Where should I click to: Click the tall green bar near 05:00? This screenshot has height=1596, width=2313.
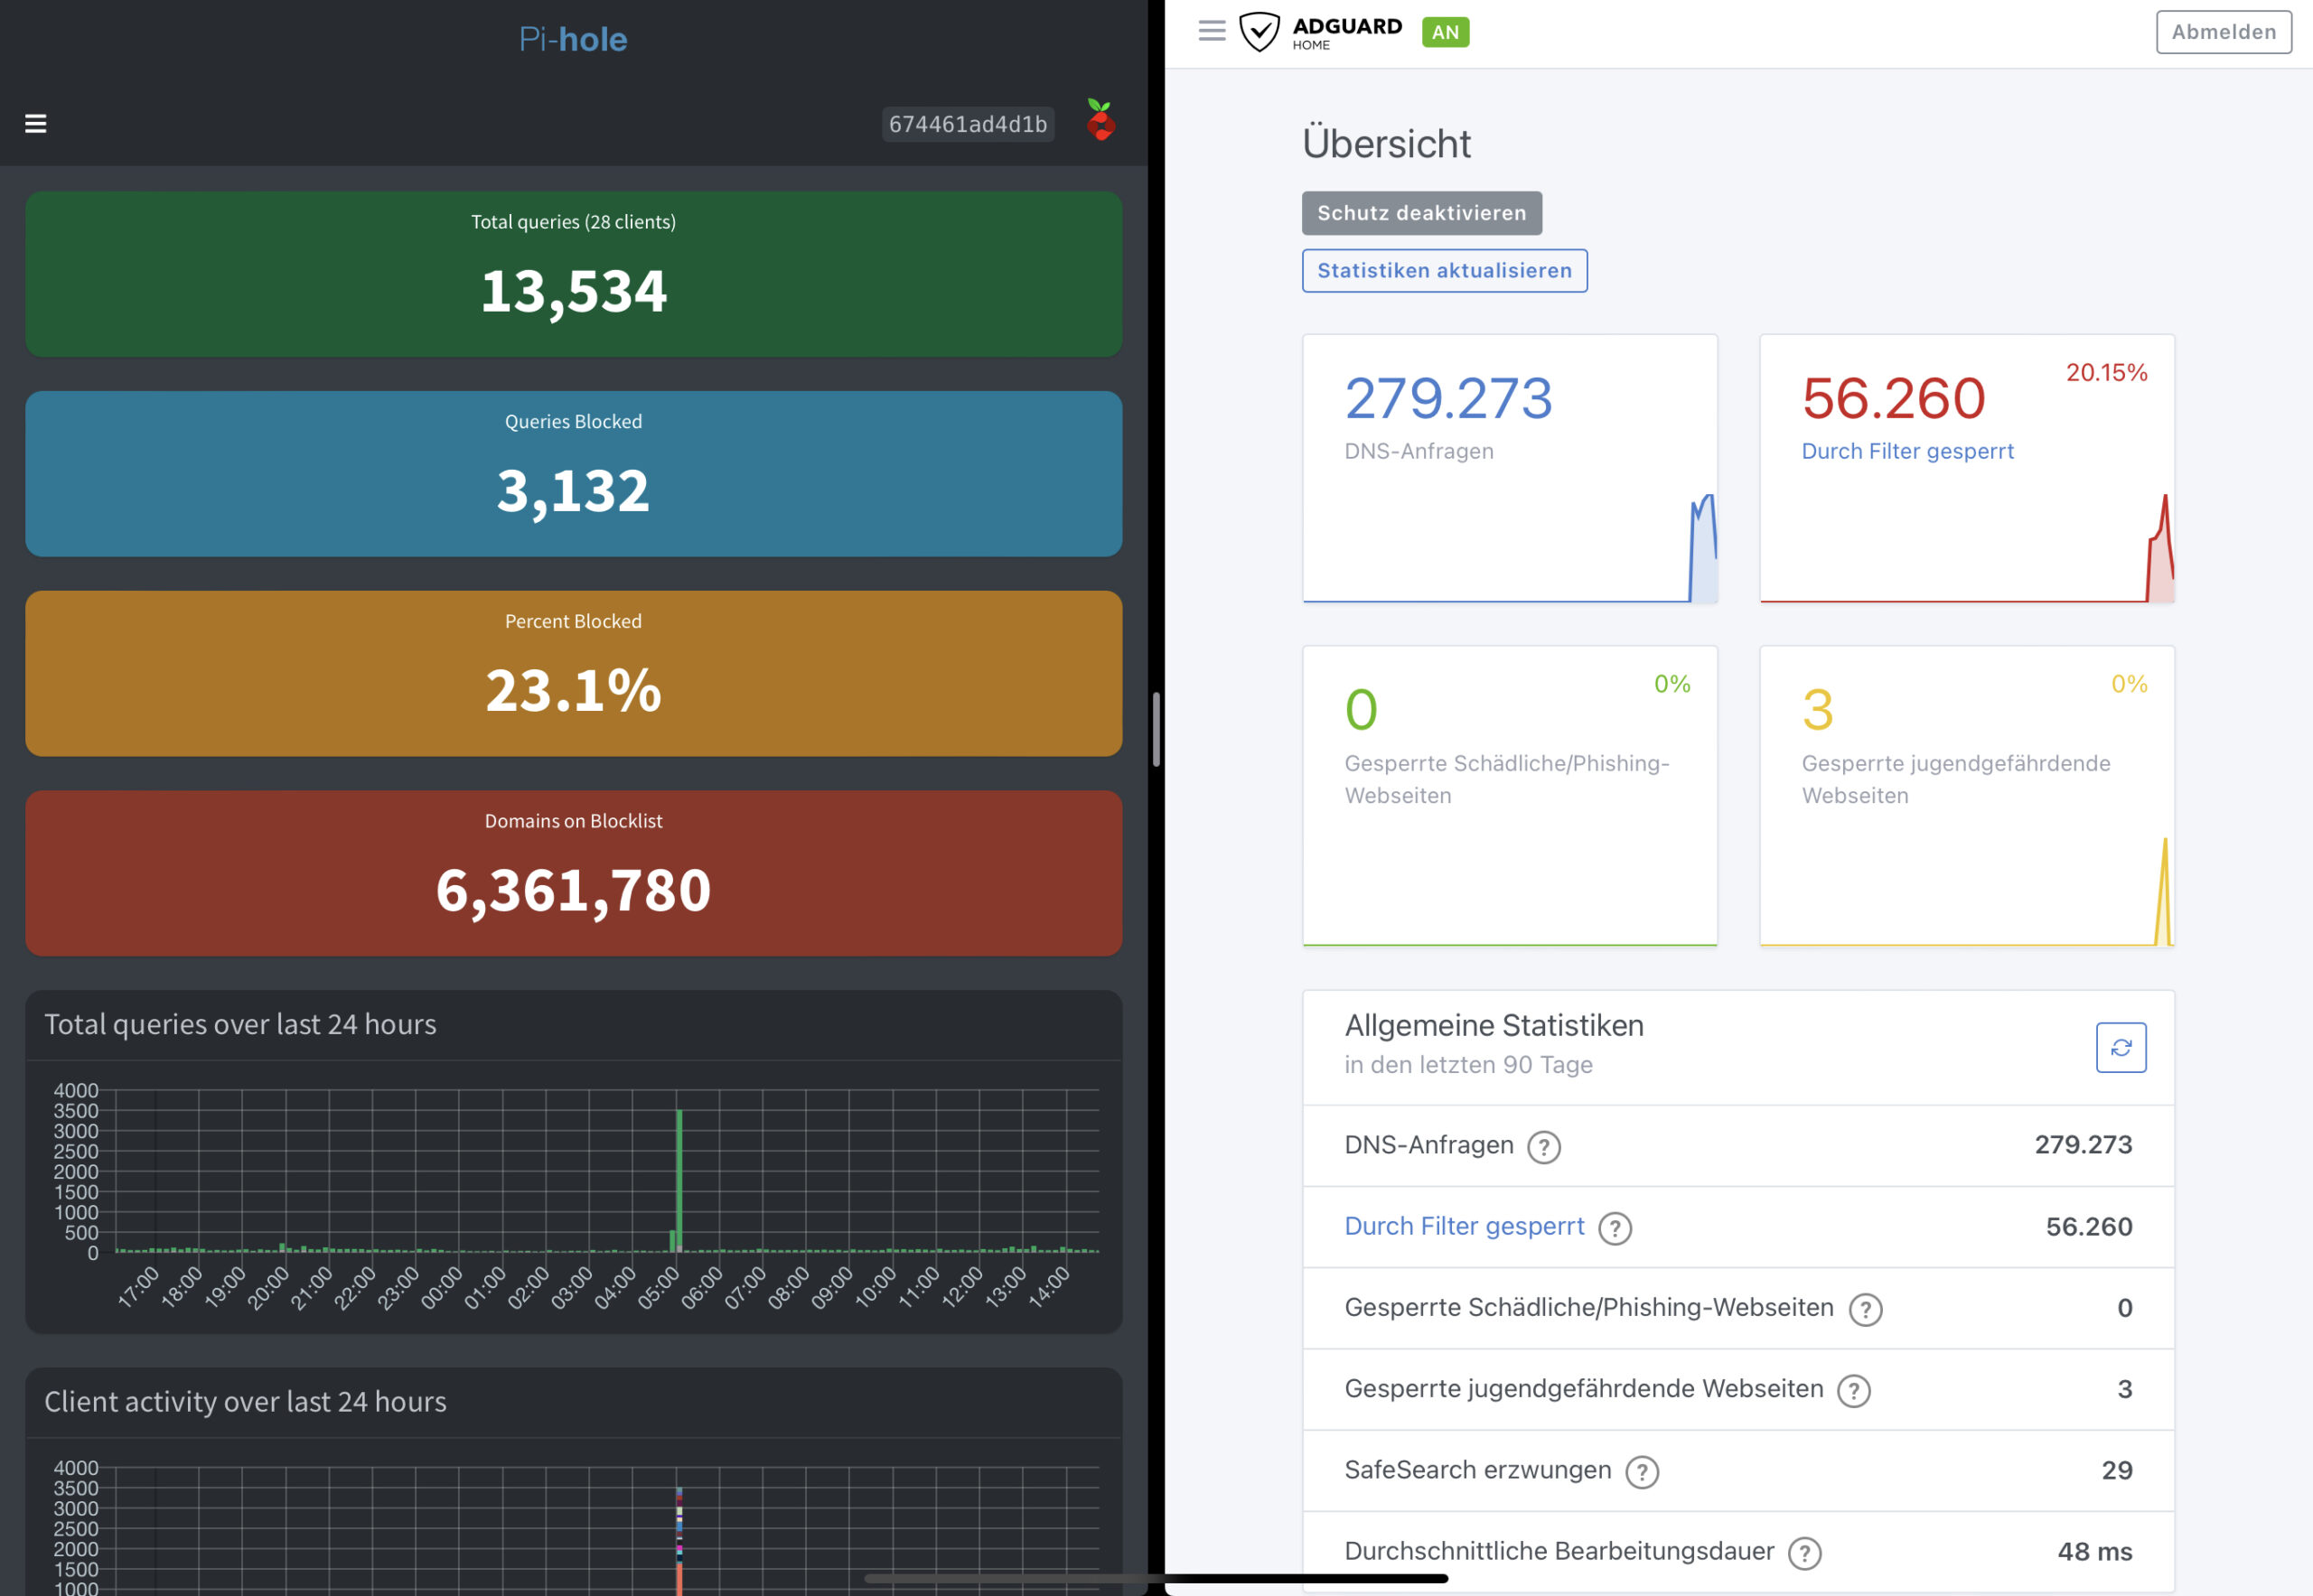(x=679, y=1180)
